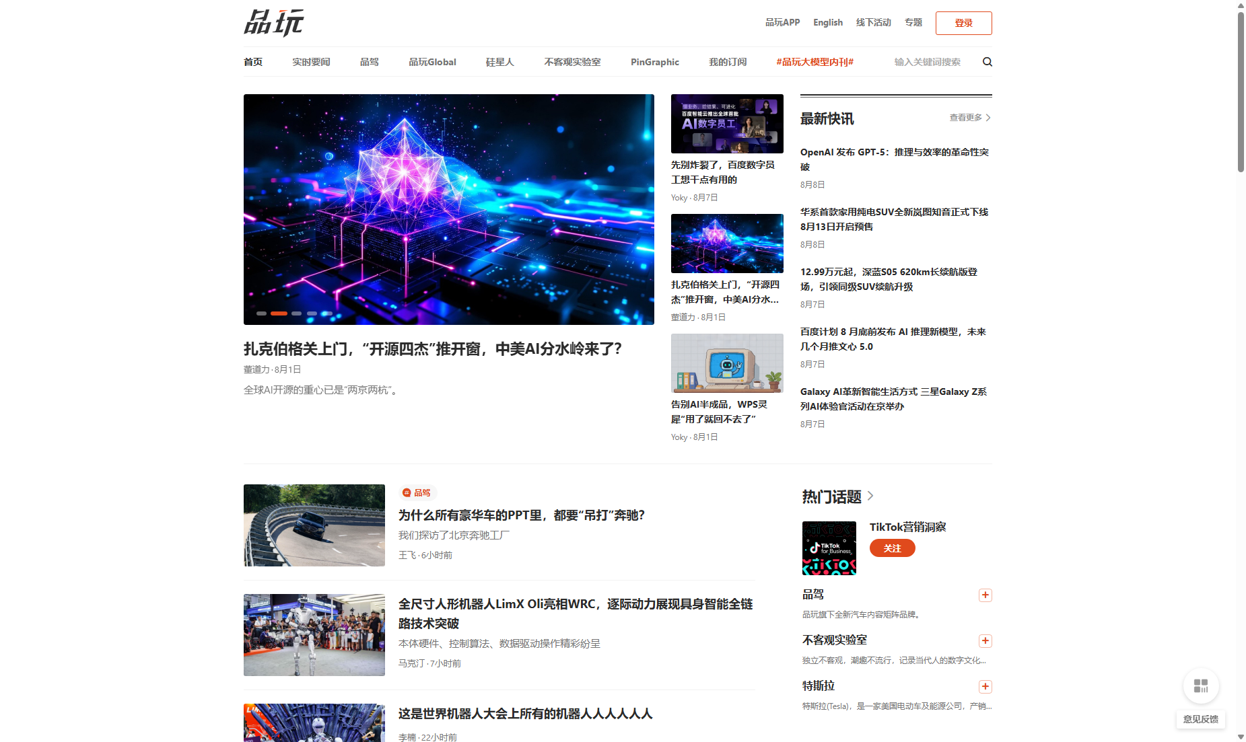Click author 王飞 byline

click(x=407, y=555)
